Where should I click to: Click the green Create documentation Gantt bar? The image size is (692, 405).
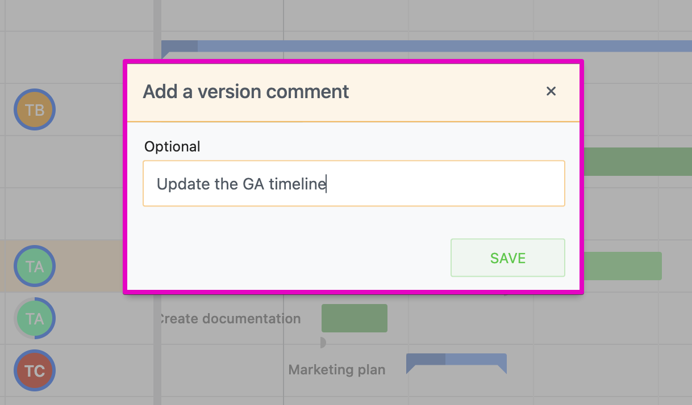(x=354, y=318)
